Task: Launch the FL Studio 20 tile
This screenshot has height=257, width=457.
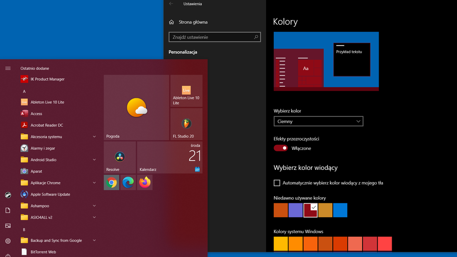Action: [x=186, y=124]
